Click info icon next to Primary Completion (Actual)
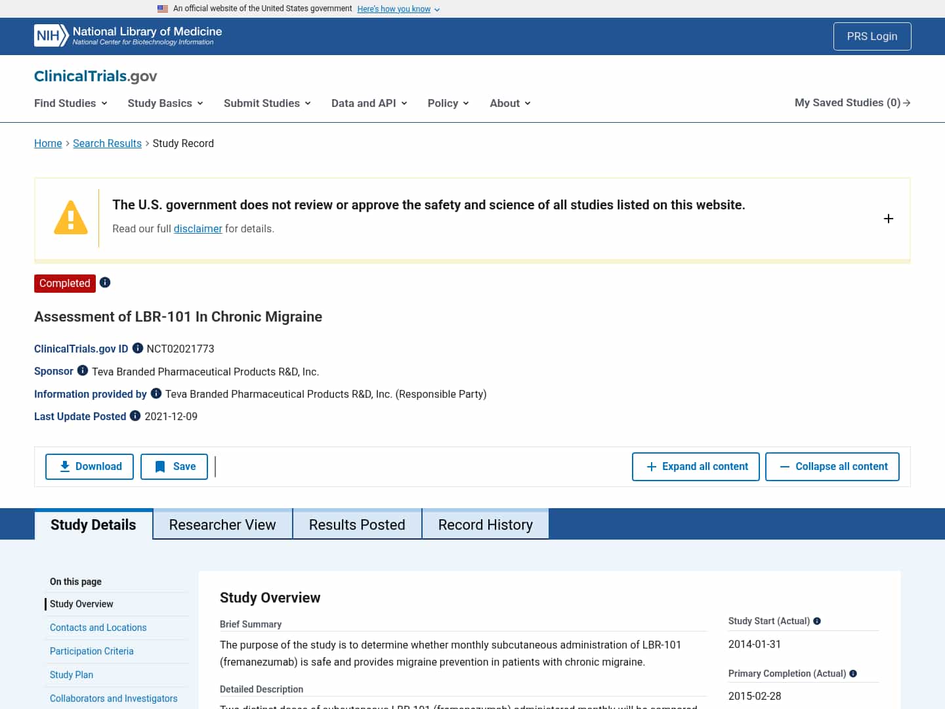 pos(853,674)
